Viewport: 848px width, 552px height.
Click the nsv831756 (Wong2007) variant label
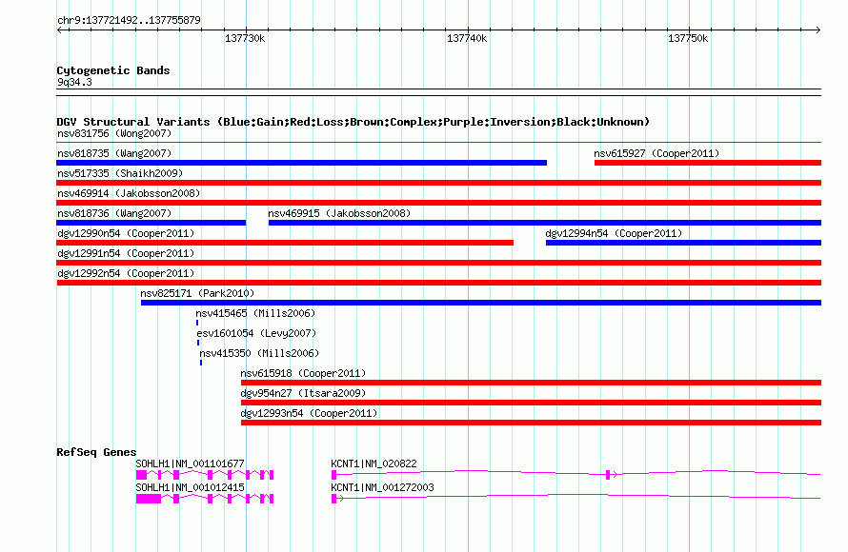coord(114,133)
